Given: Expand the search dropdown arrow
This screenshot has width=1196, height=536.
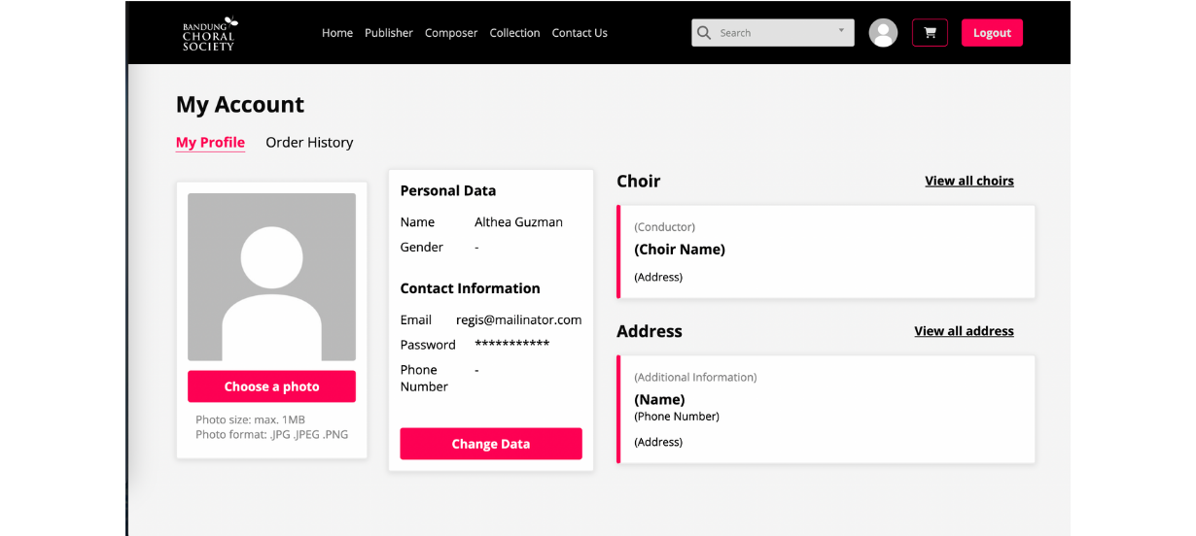Looking at the screenshot, I should click(x=841, y=31).
